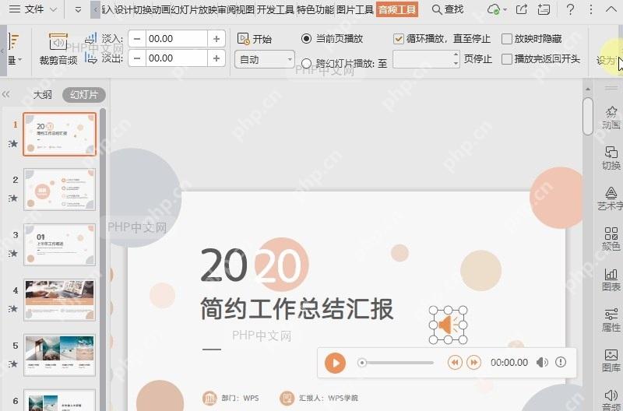Switch to the 动画 tab

pos(160,9)
